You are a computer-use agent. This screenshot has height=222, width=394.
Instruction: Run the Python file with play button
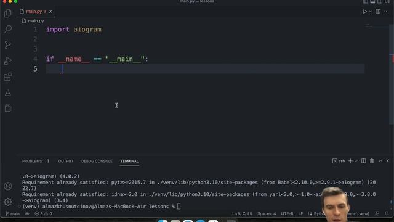[364, 12]
